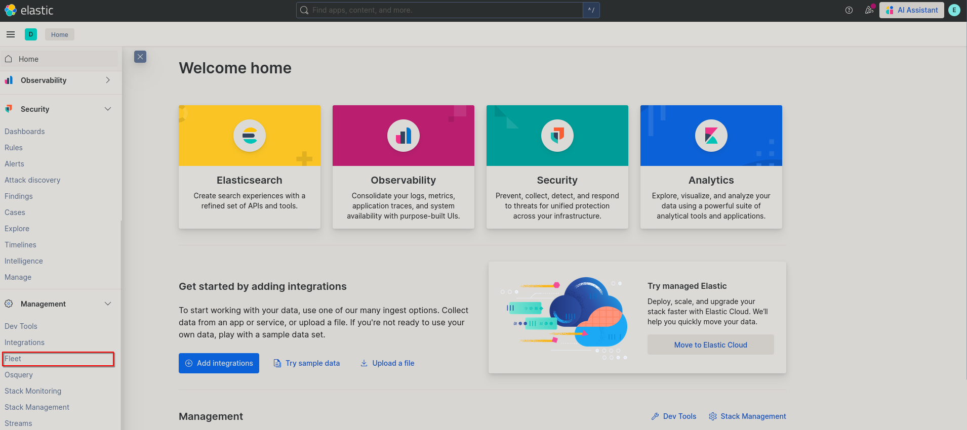Collapse the Security section chevron

[x=108, y=109]
